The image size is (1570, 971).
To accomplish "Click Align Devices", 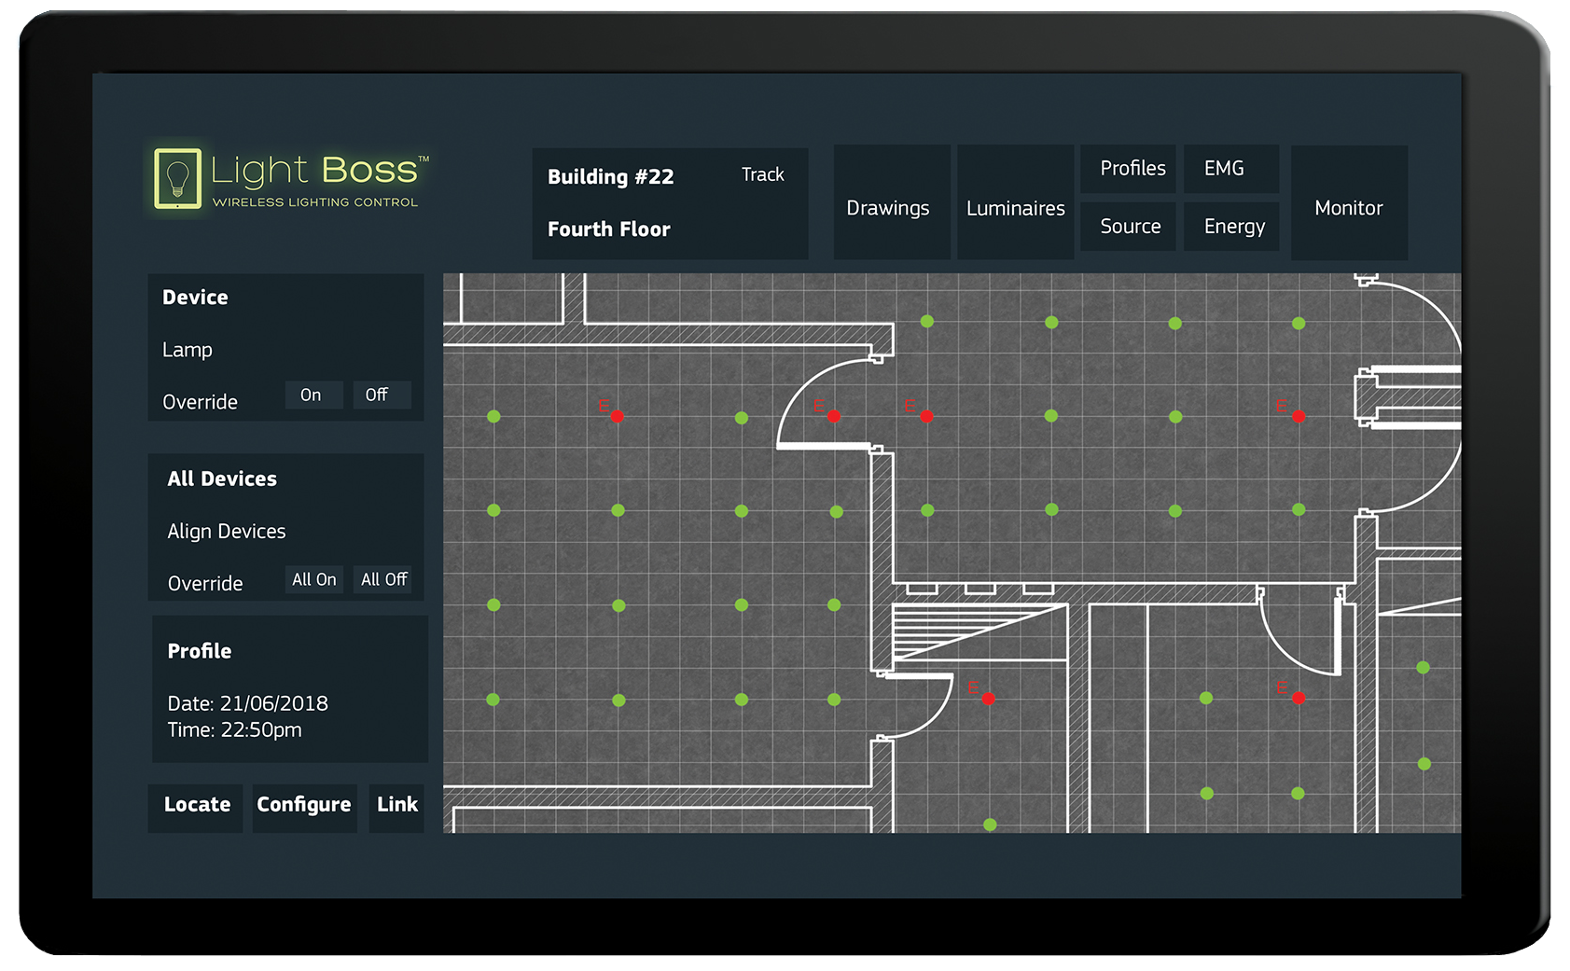I will [x=227, y=532].
